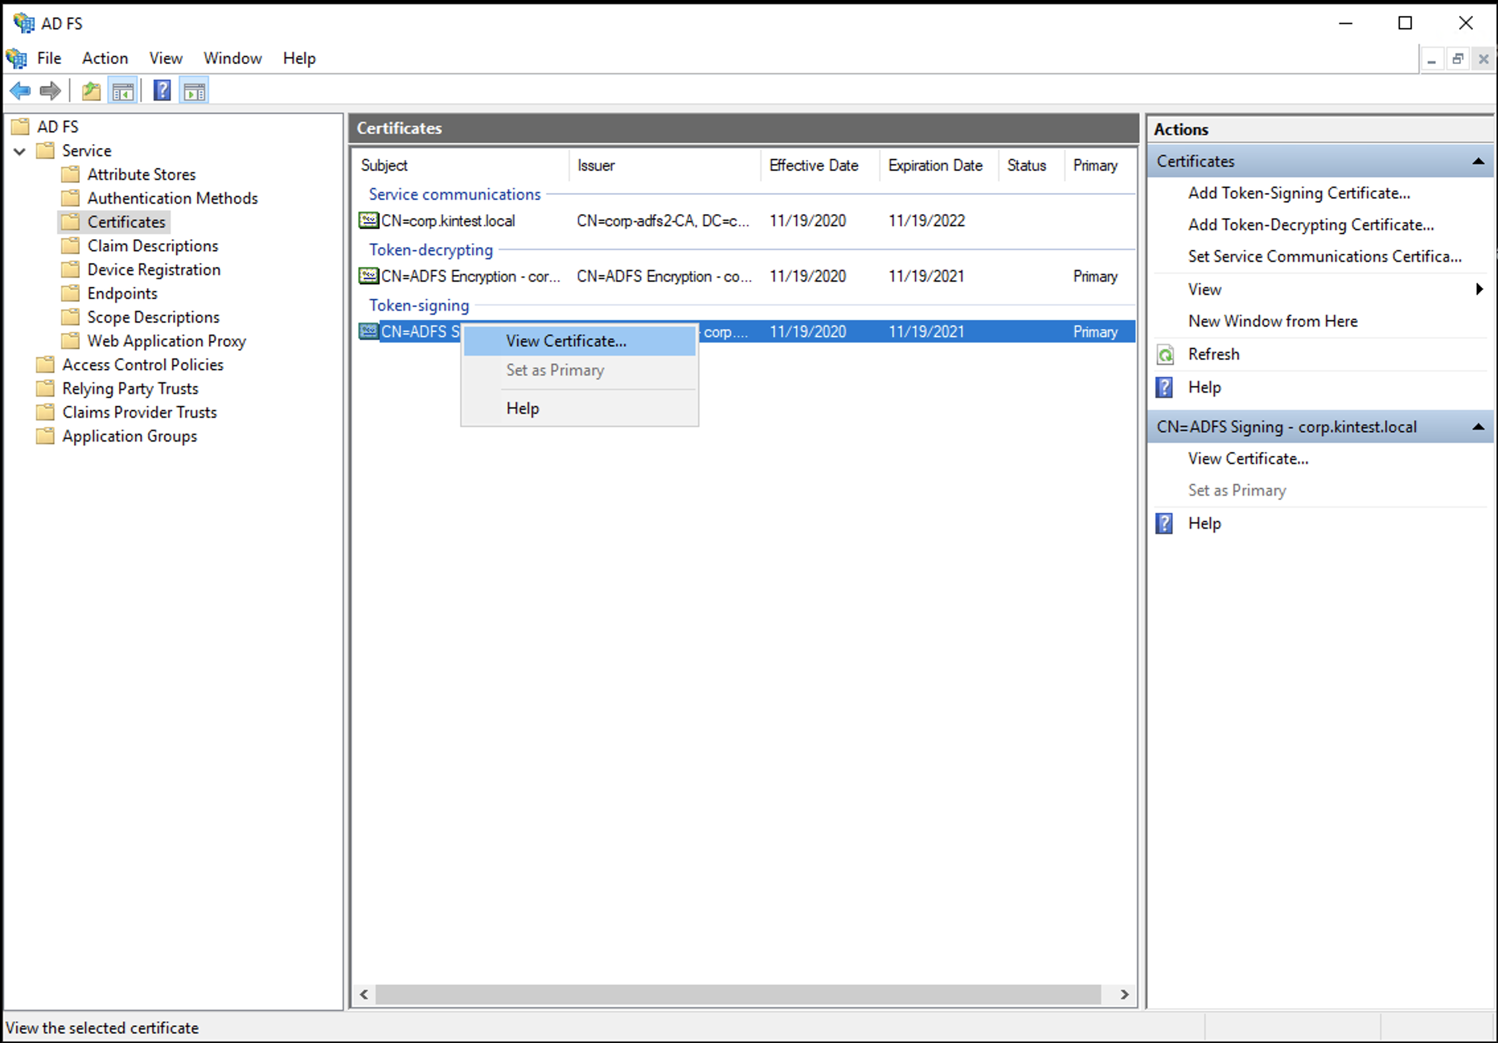This screenshot has width=1498, height=1043.
Task: Sort by Effective Date column header
Action: click(x=820, y=165)
